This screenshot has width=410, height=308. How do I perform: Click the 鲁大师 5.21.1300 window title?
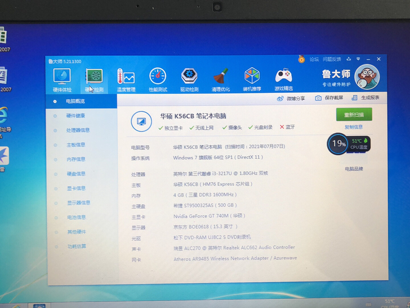[x=65, y=61]
